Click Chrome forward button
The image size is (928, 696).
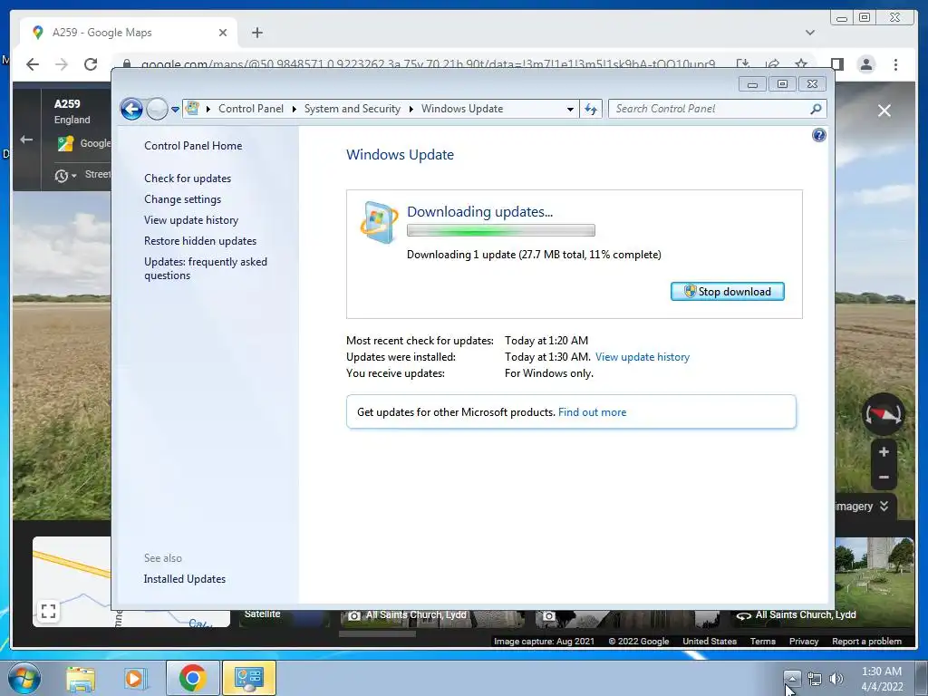62,64
